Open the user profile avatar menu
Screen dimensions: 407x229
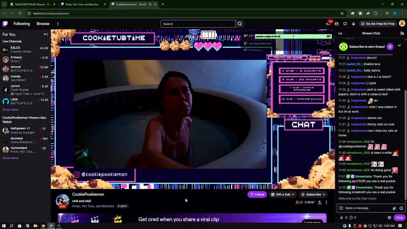[x=402, y=24]
